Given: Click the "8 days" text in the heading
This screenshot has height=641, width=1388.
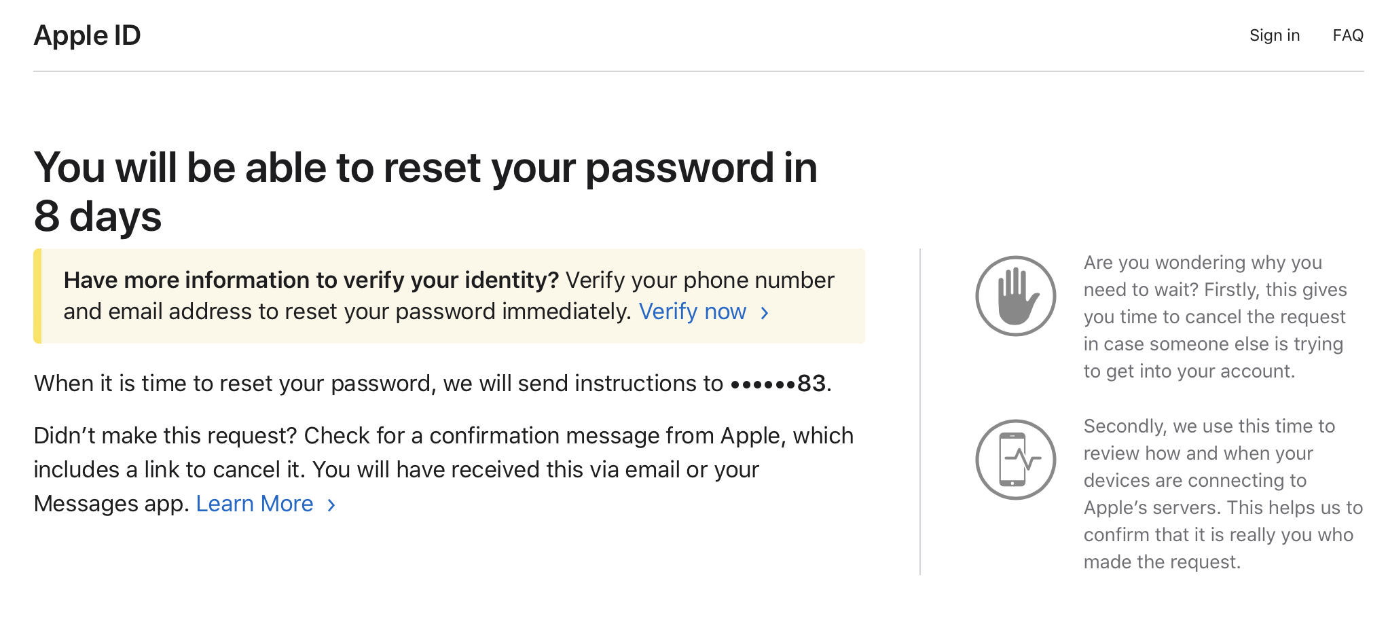Looking at the screenshot, I should point(98,217).
